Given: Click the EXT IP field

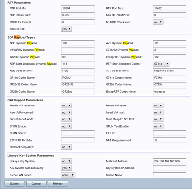Looking at the screenshot, I should [x=169, y=133].
